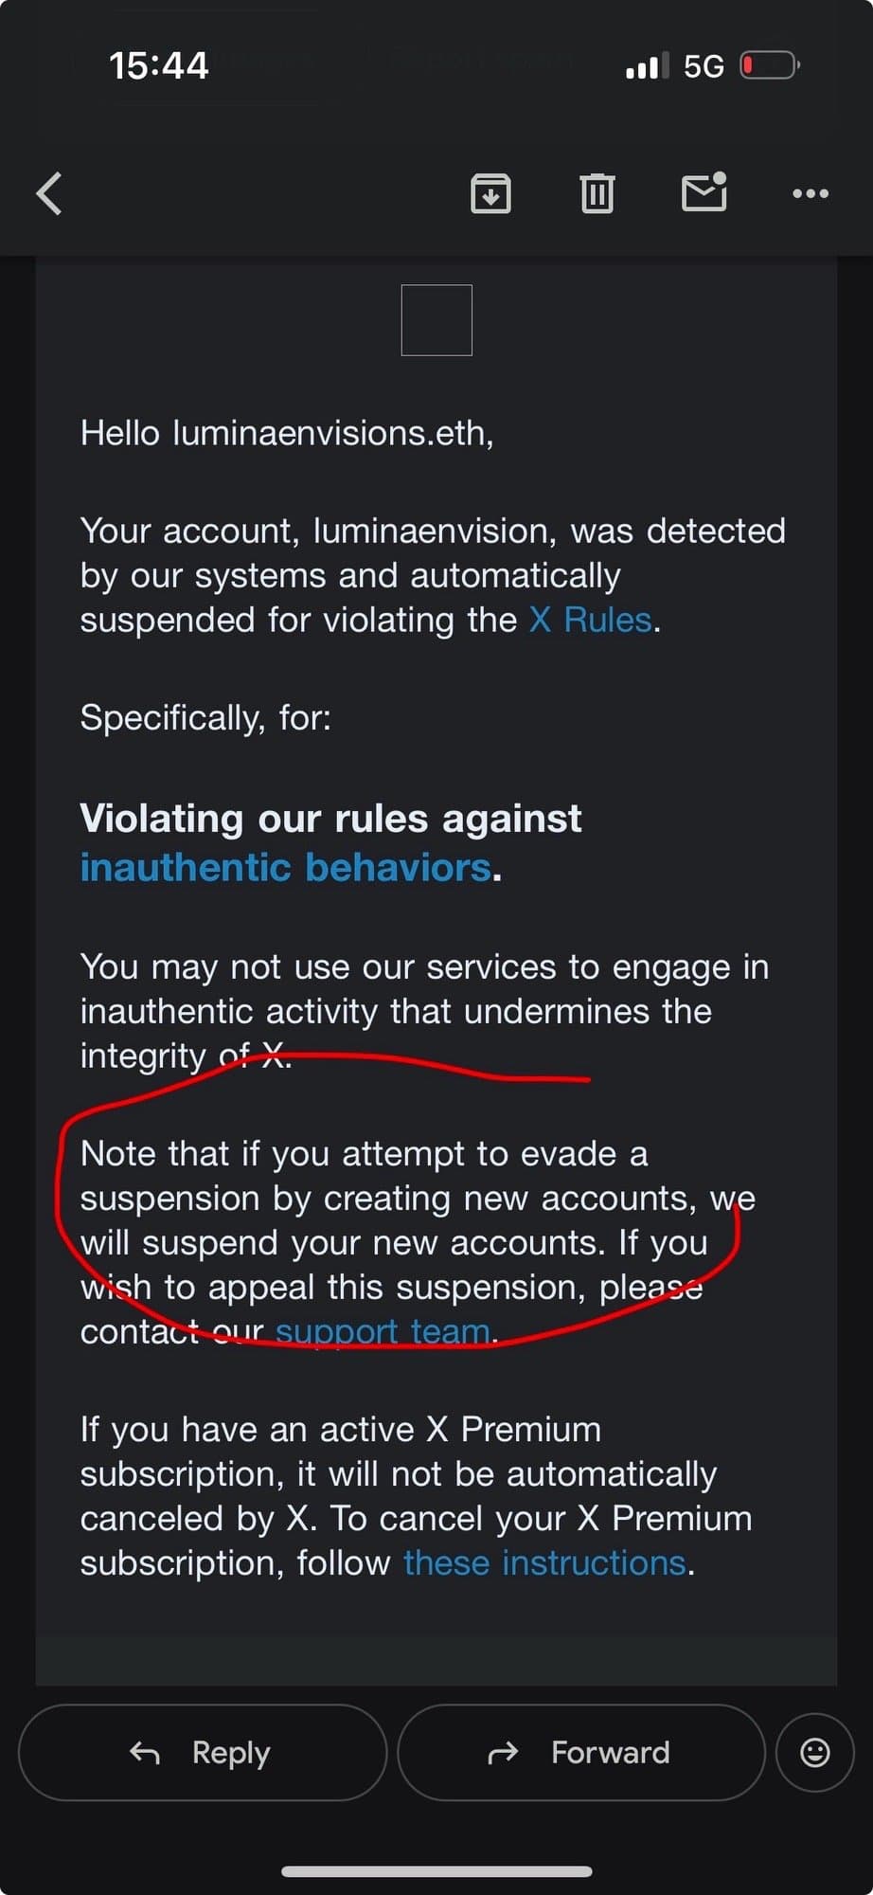Tap the 15:44 clock in status bar
Image resolution: width=873 pixels, height=1895 pixels.
pyautogui.click(x=158, y=65)
